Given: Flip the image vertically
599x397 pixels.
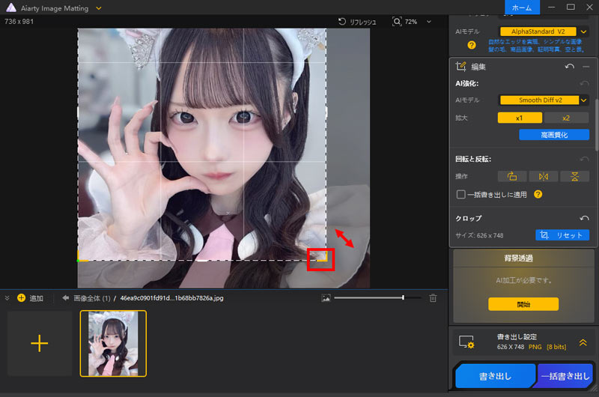Looking at the screenshot, I should click(574, 176).
